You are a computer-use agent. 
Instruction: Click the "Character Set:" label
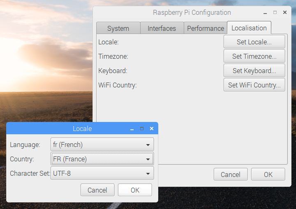[x=30, y=173]
